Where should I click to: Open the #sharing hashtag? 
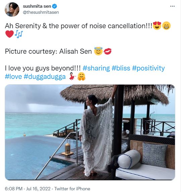96,68
